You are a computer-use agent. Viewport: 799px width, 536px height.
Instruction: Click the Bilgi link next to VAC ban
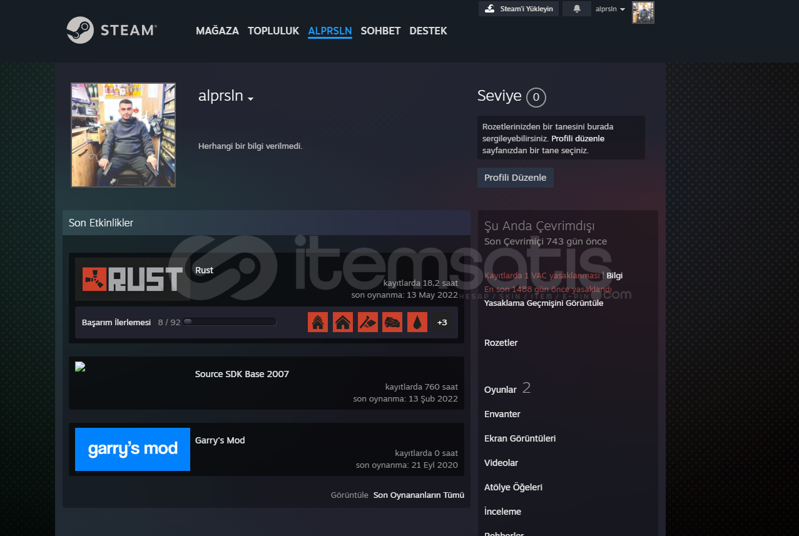614,275
